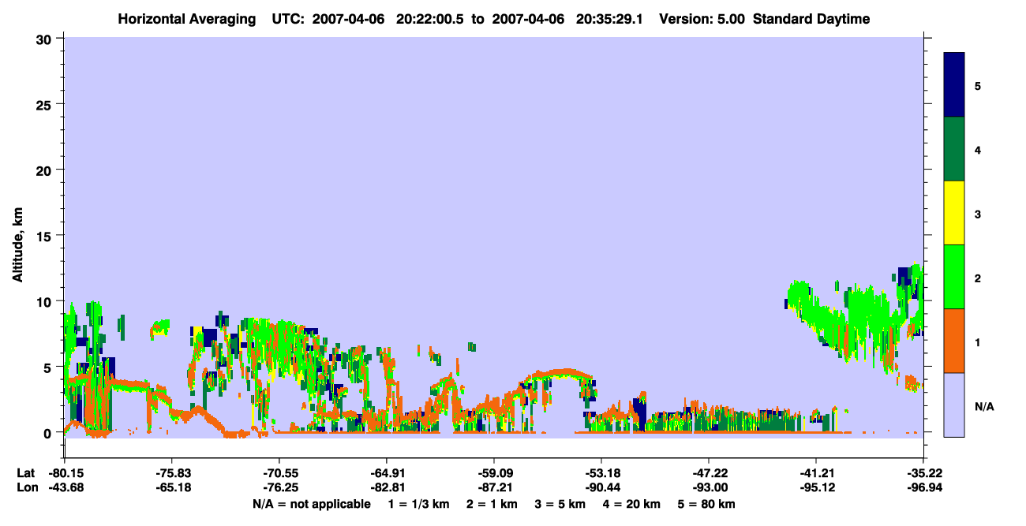Click the colorbar label '5'
This screenshot has height=526, width=1026.
point(978,85)
